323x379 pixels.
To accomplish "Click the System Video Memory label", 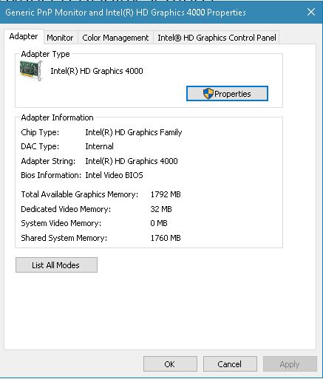I will click(x=61, y=223).
